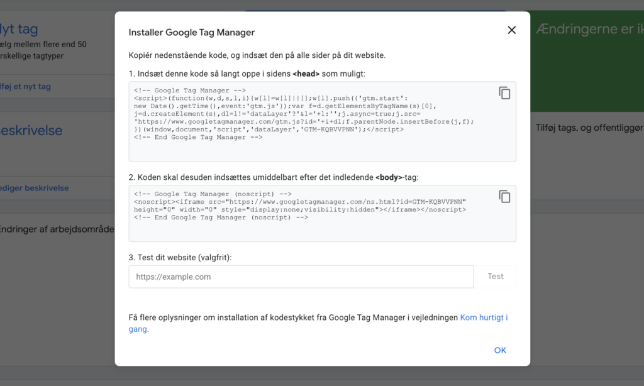Copy the noscript body code snippet
The image size is (644, 386).
pyautogui.click(x=504, y=197)
